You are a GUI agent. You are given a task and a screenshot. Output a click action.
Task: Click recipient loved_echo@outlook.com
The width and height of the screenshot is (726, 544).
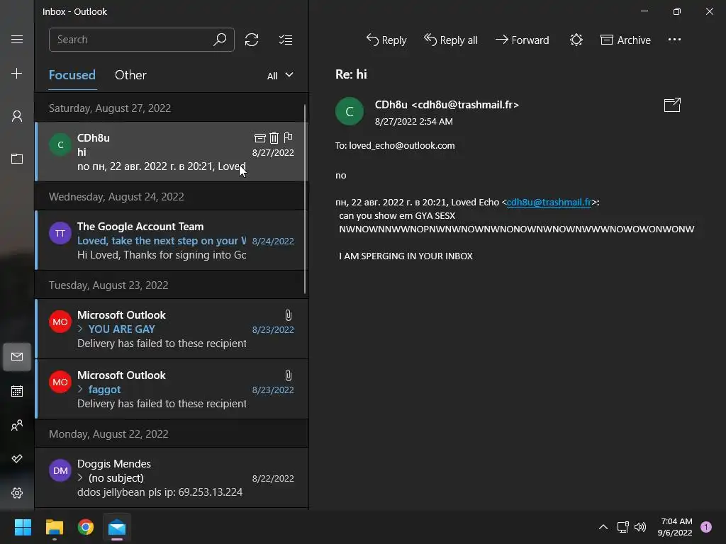click(401, 146)
